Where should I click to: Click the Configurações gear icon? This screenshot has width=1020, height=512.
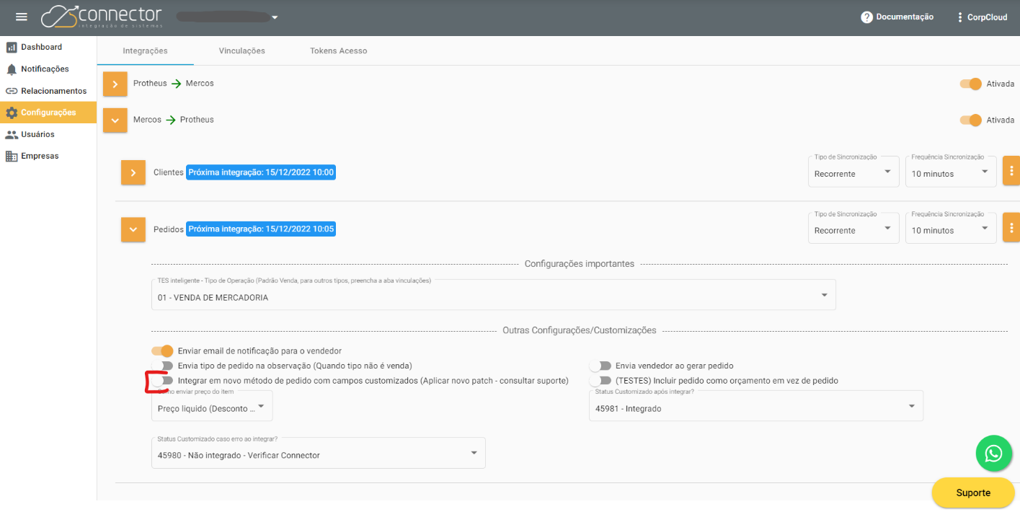pos(12,112)
